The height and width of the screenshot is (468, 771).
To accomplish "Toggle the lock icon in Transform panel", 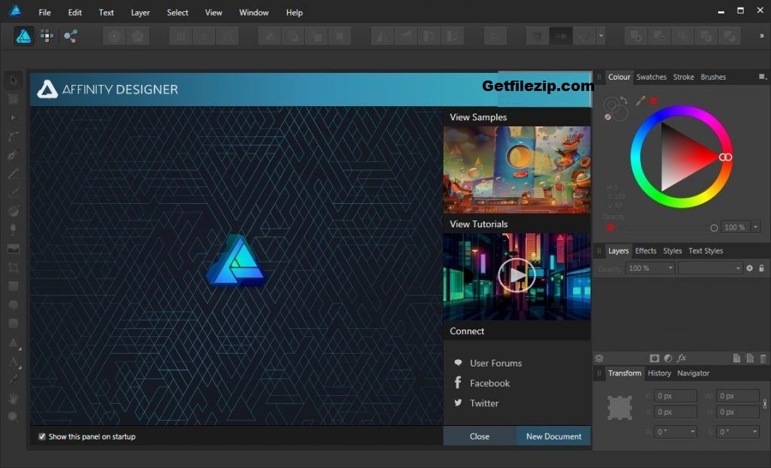I will 764,404.
